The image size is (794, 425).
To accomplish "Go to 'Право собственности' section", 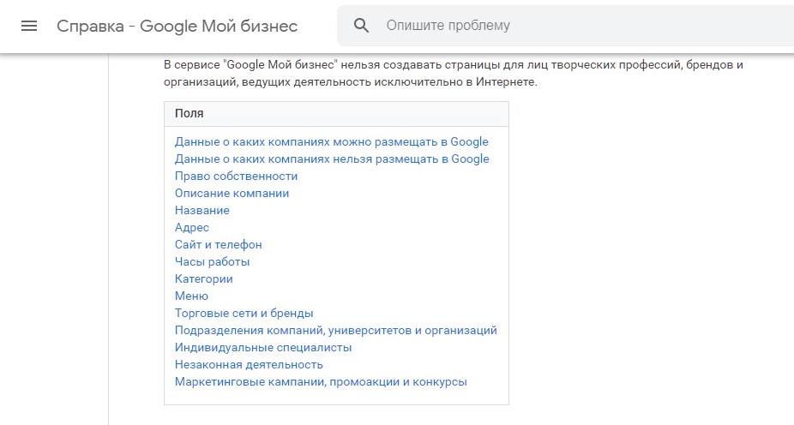I will click(x=236, y=177).
